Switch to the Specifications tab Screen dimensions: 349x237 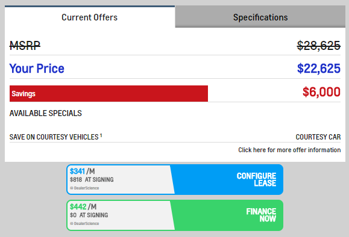pyautogui.click(x=260, y=17)
